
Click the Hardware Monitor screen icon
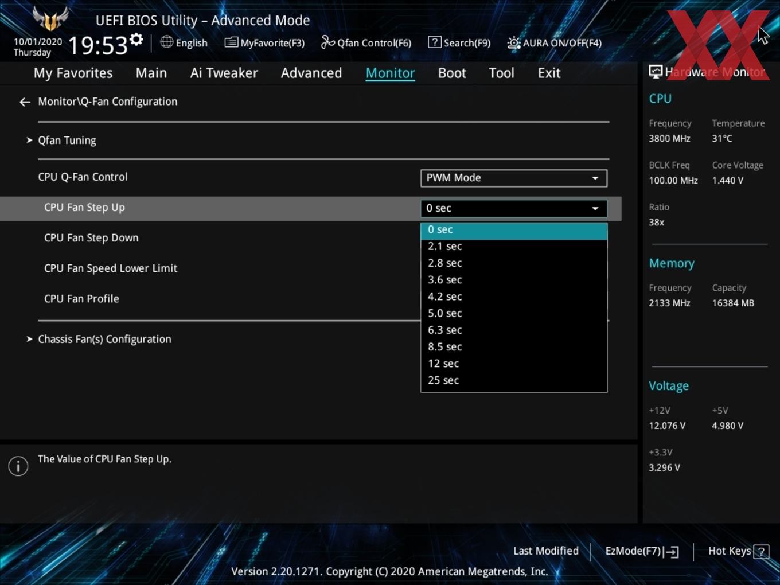[x=656, y=72]
